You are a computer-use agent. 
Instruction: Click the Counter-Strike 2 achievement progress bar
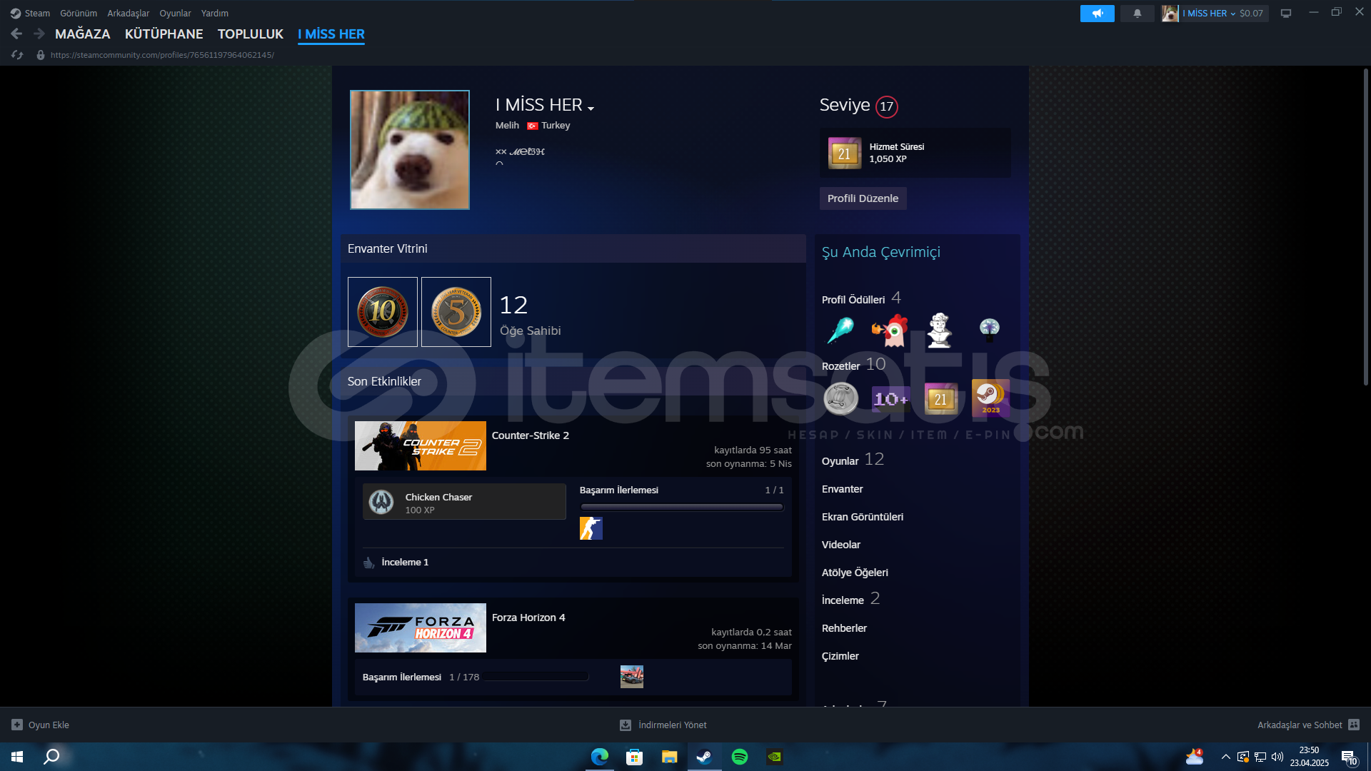pyautogui.click(x=682, y=507)
